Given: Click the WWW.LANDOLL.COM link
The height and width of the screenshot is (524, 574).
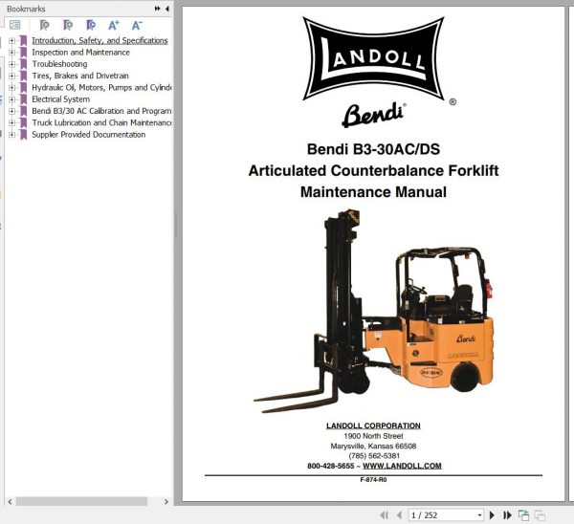Looking at the screenshot, I should [x=402, y=466].
